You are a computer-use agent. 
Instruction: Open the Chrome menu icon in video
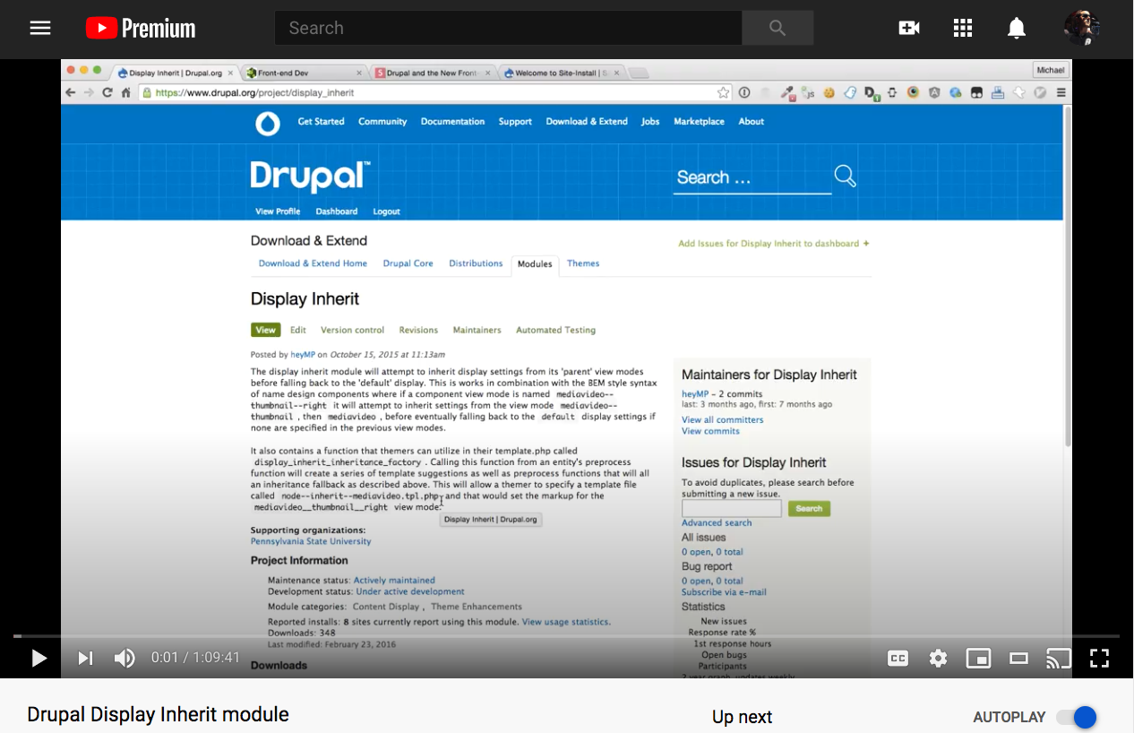tap(1061, 92)
